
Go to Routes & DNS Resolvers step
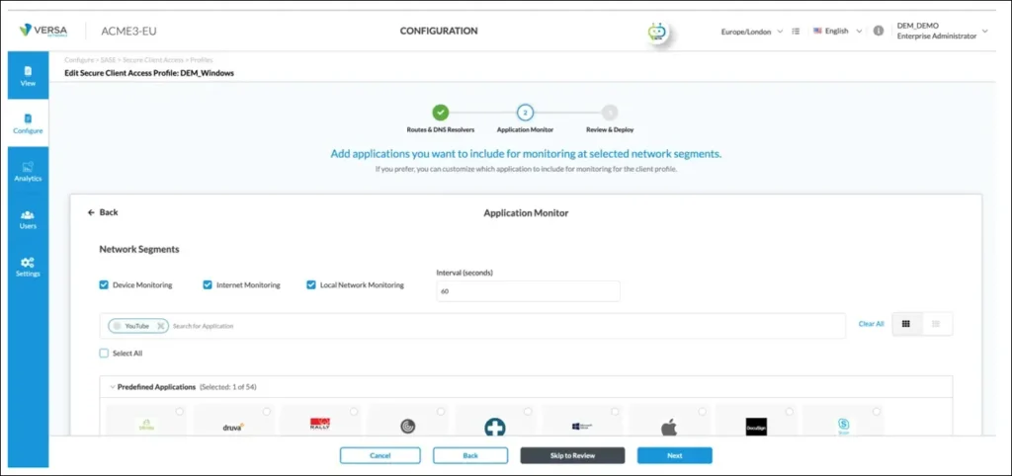pyautogui.click(x=441, y=113)
